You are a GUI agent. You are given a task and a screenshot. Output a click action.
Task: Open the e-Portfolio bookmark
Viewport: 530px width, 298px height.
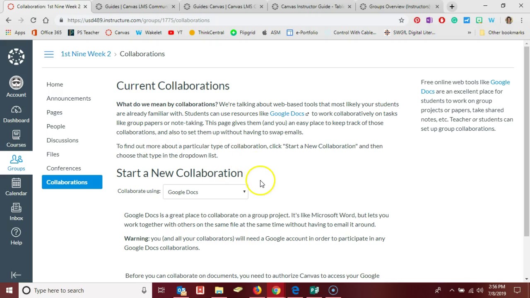coord(302,32)
